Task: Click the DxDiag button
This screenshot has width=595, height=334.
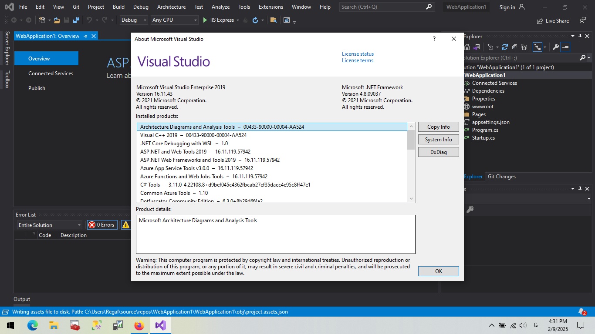Action: 438,152
